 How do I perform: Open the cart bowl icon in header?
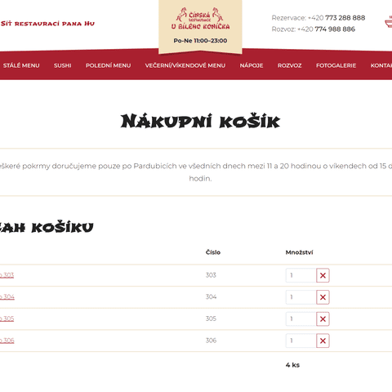click(x=389, y=22)
